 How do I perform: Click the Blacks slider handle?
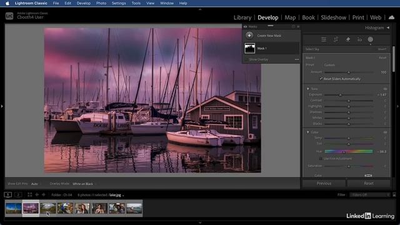pyautogui.click(x=349, y=124)
